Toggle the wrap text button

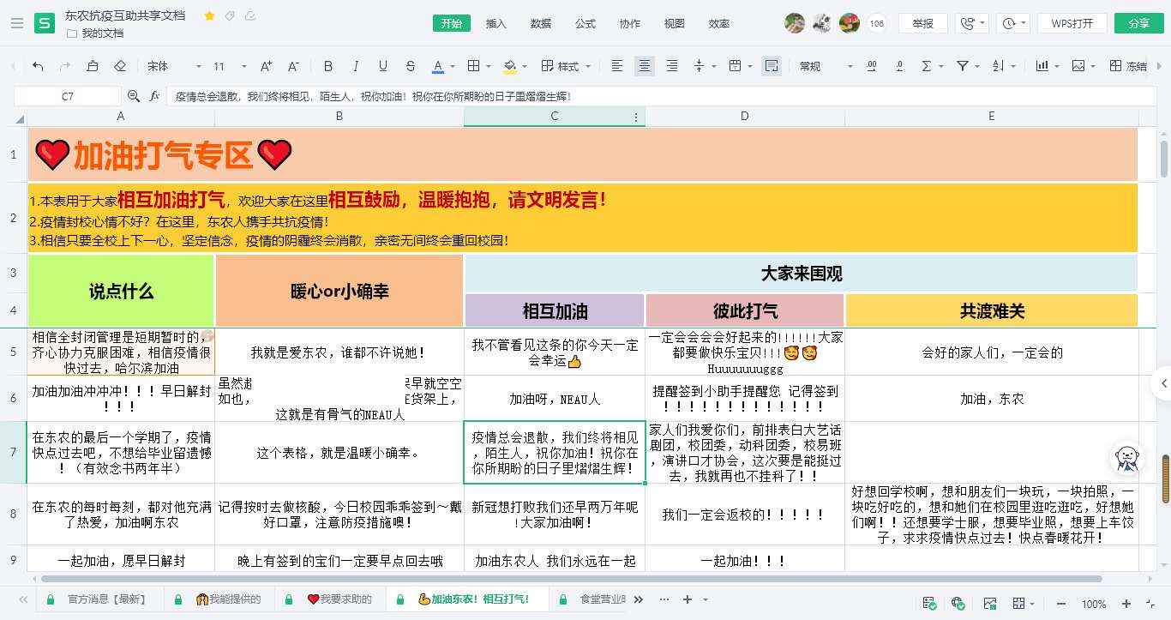pos(772,66)
